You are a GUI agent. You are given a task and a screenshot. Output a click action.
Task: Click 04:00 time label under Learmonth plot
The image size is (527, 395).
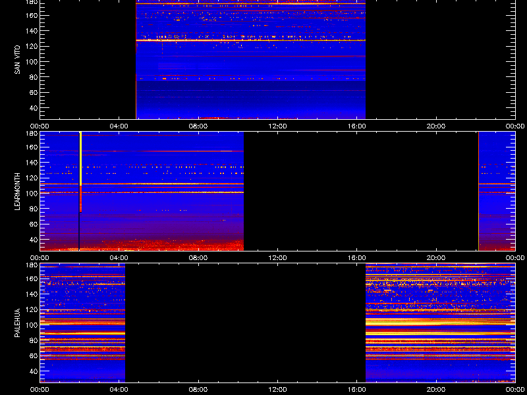(119, 258)
